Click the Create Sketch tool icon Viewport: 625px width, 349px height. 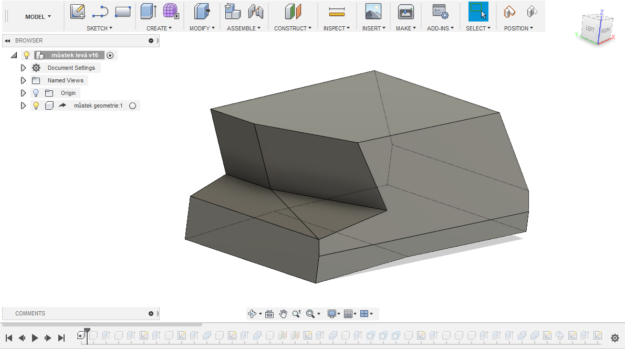pos(78,11)
